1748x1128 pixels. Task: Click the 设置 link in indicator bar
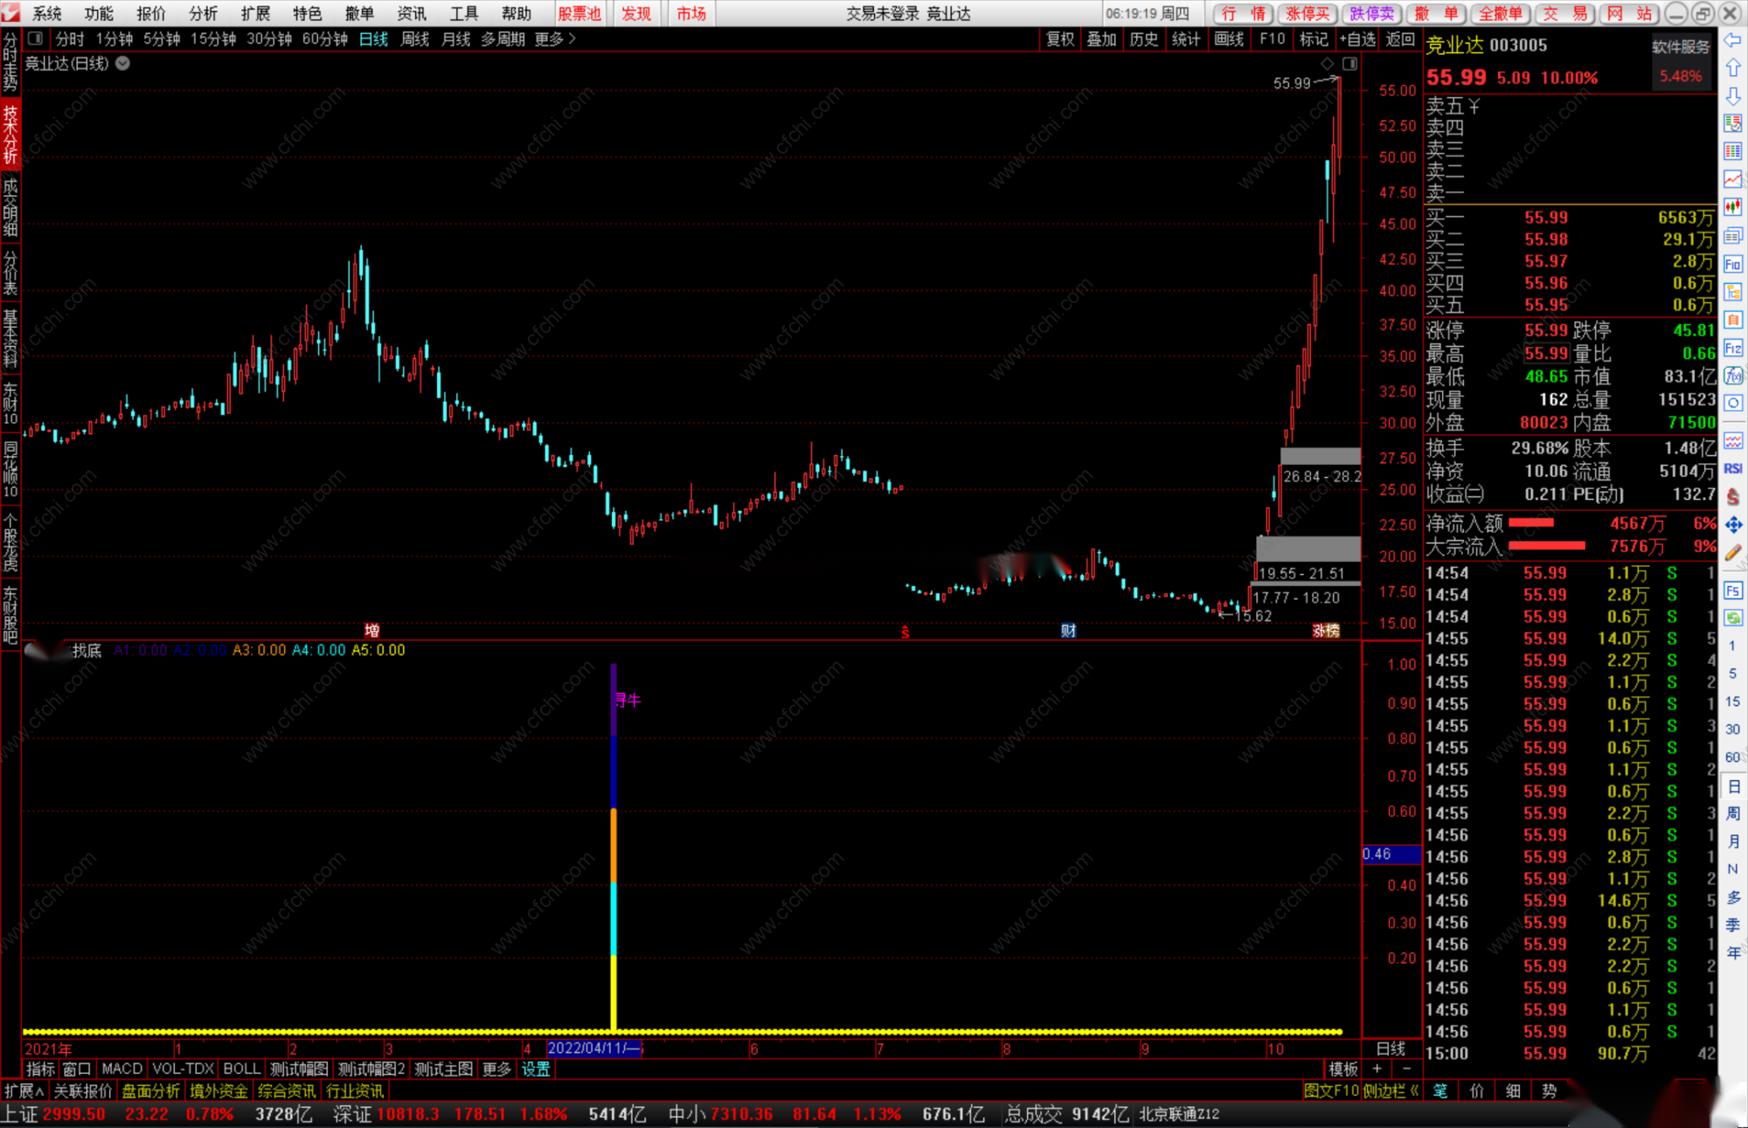[x=536, y=1069]
